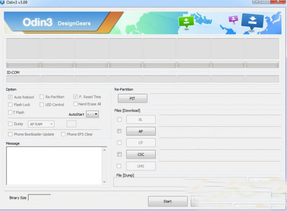Click the last device progress bar
The image size is (287, 211).
[x=262, y=65]
